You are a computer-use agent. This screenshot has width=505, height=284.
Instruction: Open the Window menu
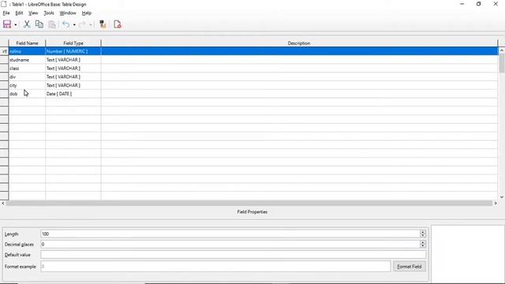tap(68, 13)
